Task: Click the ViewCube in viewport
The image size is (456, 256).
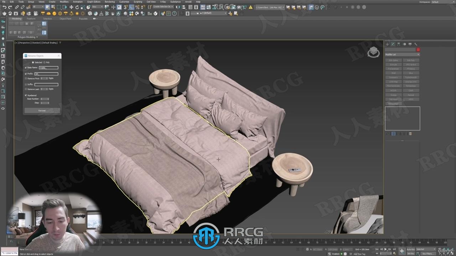Action: [x=373, y=52]
